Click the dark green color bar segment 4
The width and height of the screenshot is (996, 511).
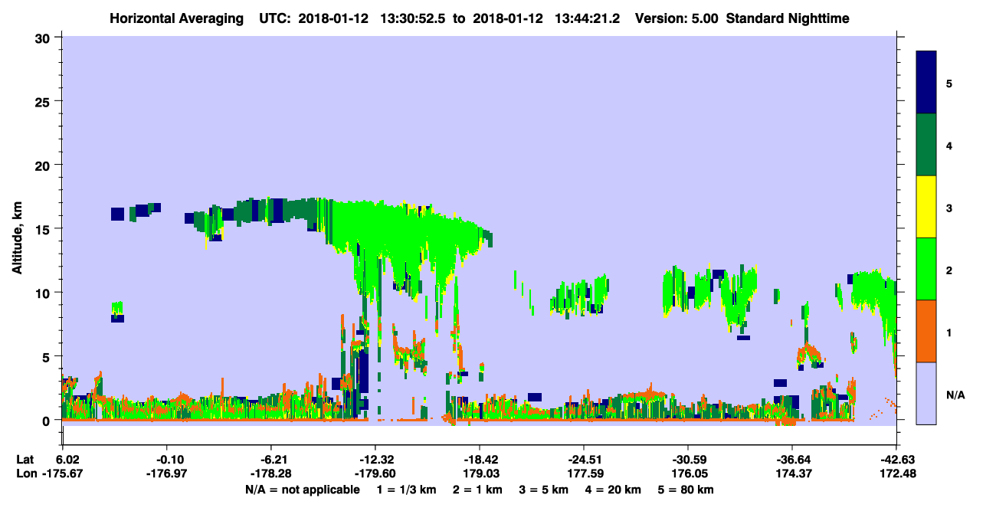point(926,145)
